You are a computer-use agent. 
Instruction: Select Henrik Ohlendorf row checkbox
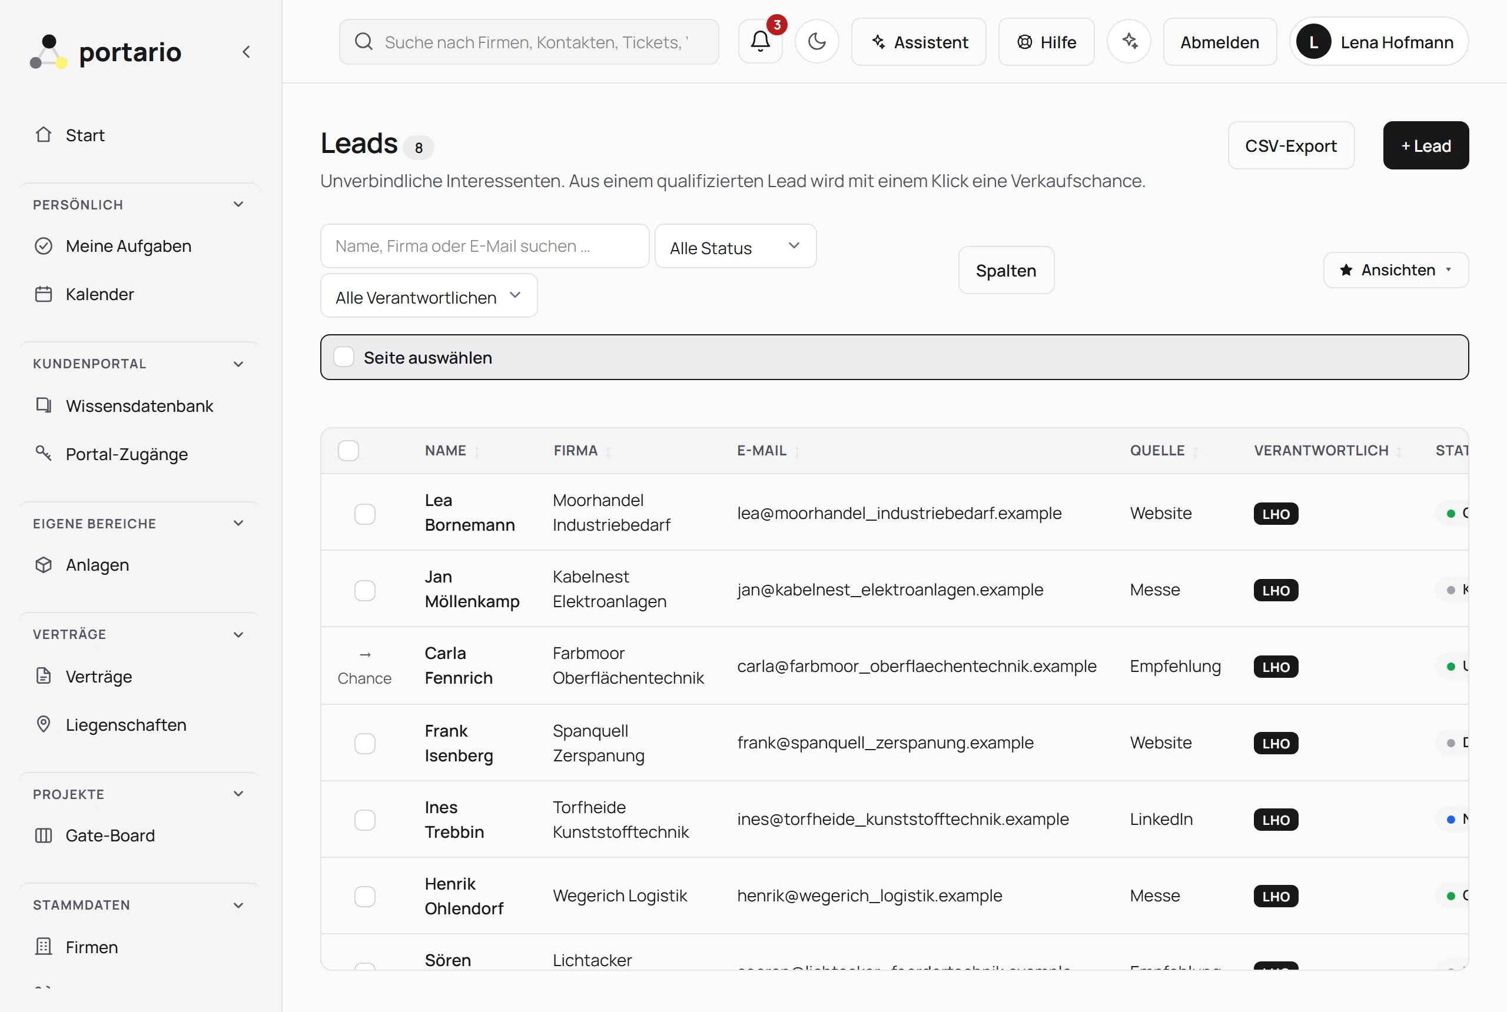click(365, 897)
